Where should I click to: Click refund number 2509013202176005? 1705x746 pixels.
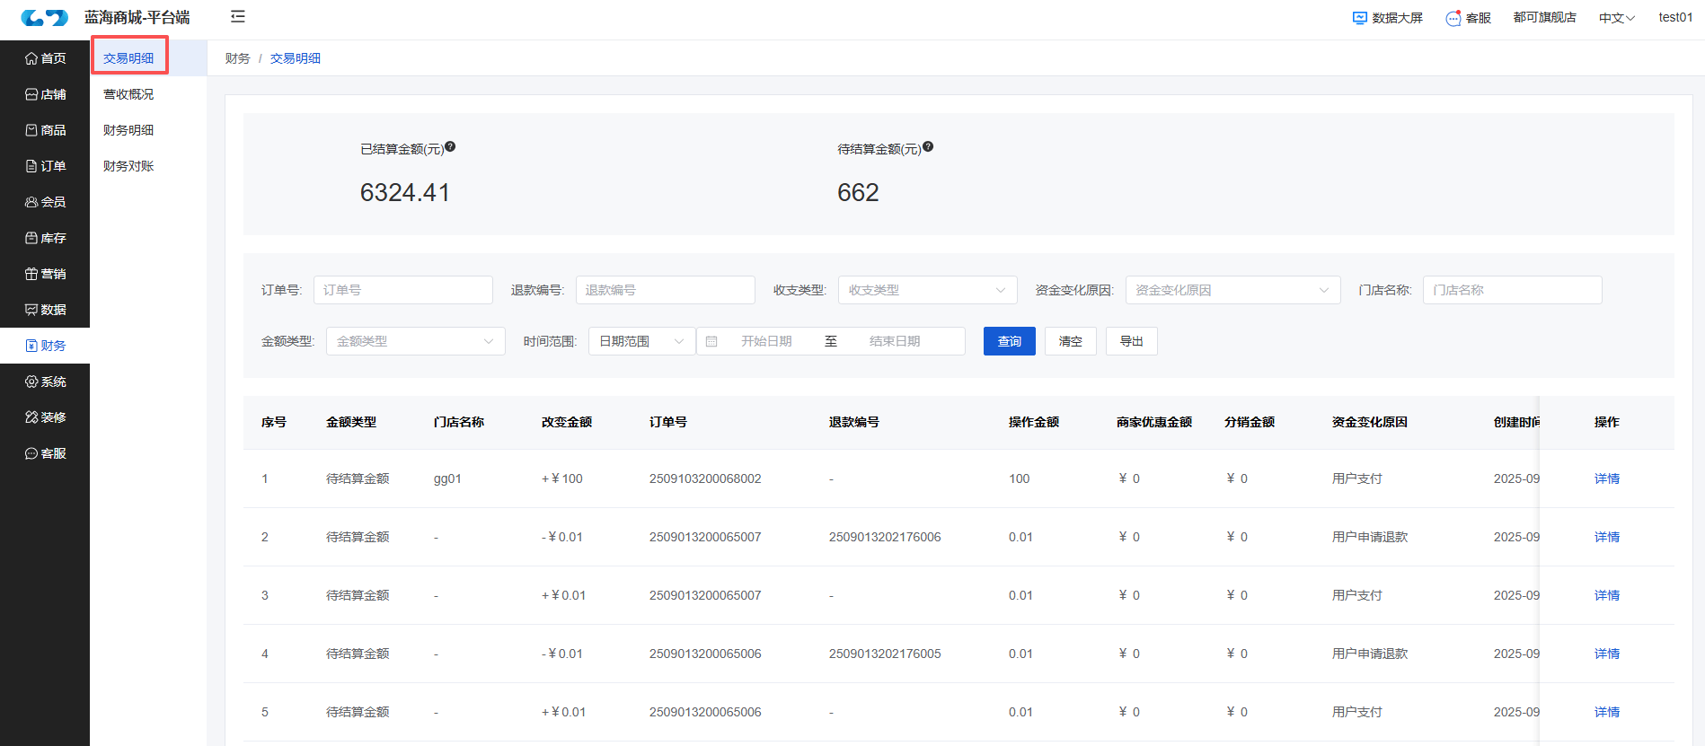[885, 654]
